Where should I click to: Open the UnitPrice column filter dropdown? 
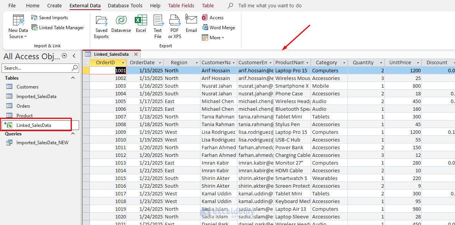(x=418, y=62)
